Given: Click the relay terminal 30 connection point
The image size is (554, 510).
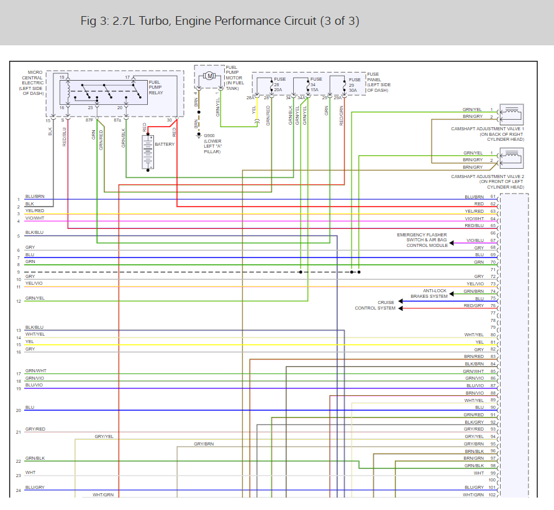Looking at the screenshot, I should coord(176,119).
